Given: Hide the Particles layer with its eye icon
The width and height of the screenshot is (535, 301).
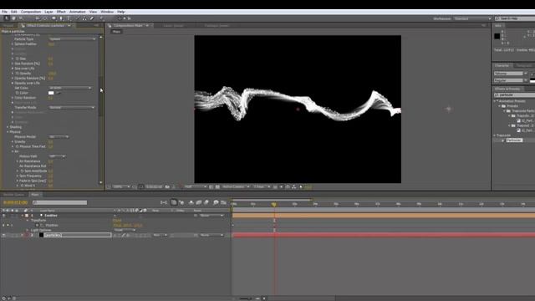Looking at the screenshot, I should click(3, 235).
